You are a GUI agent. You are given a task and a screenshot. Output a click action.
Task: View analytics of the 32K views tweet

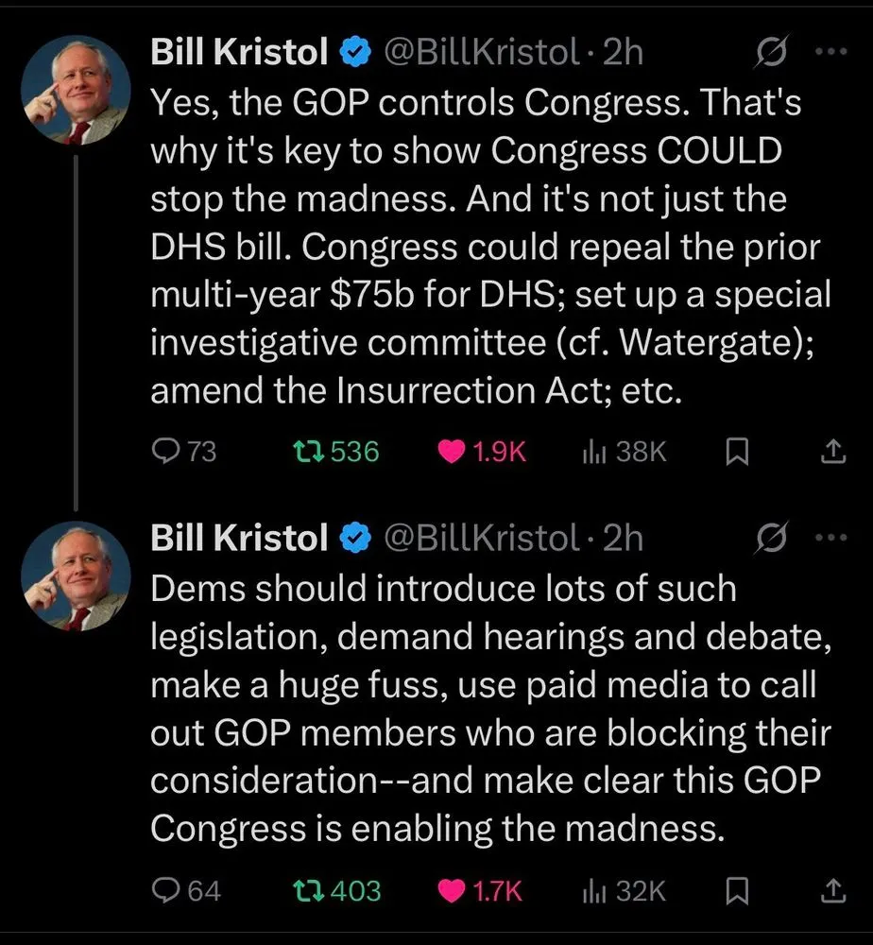coord(594,890)
